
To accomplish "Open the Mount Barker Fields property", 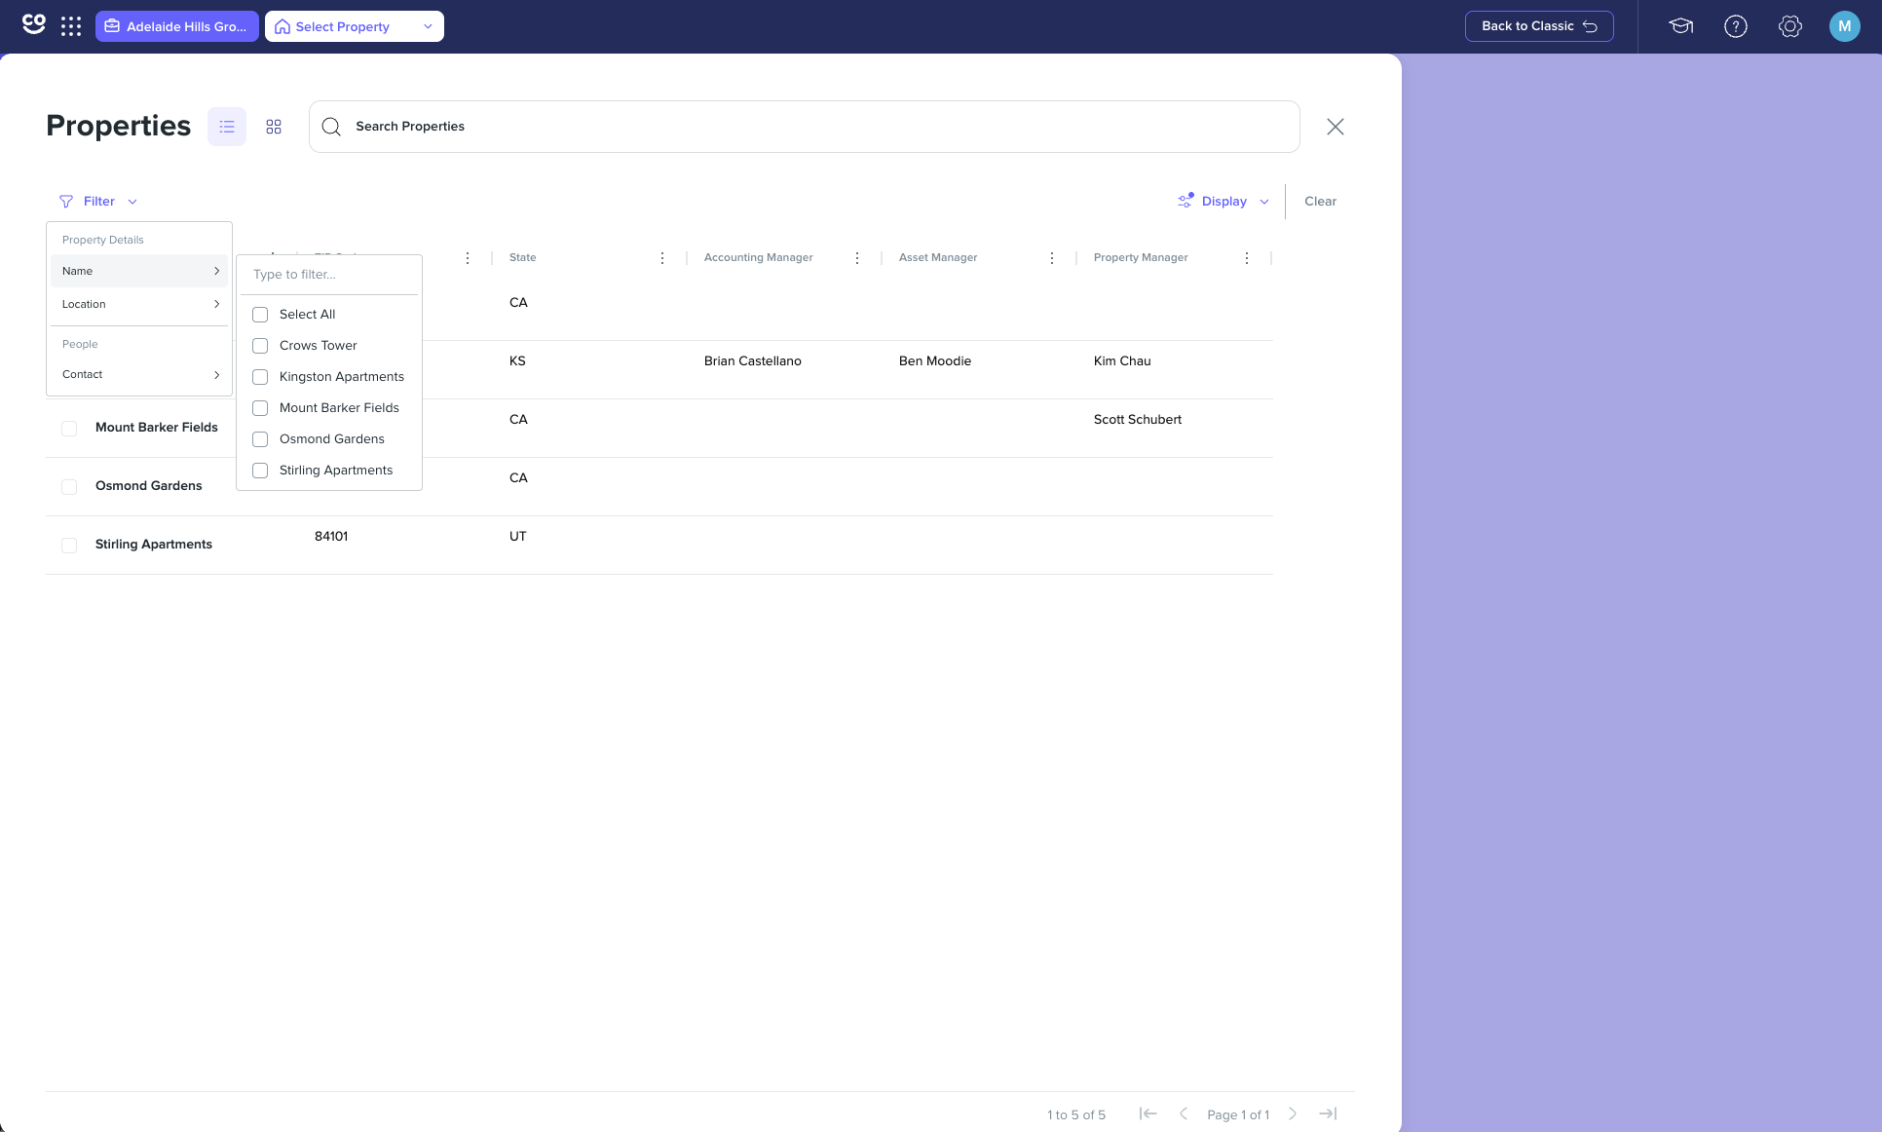I will pos(157,427).
